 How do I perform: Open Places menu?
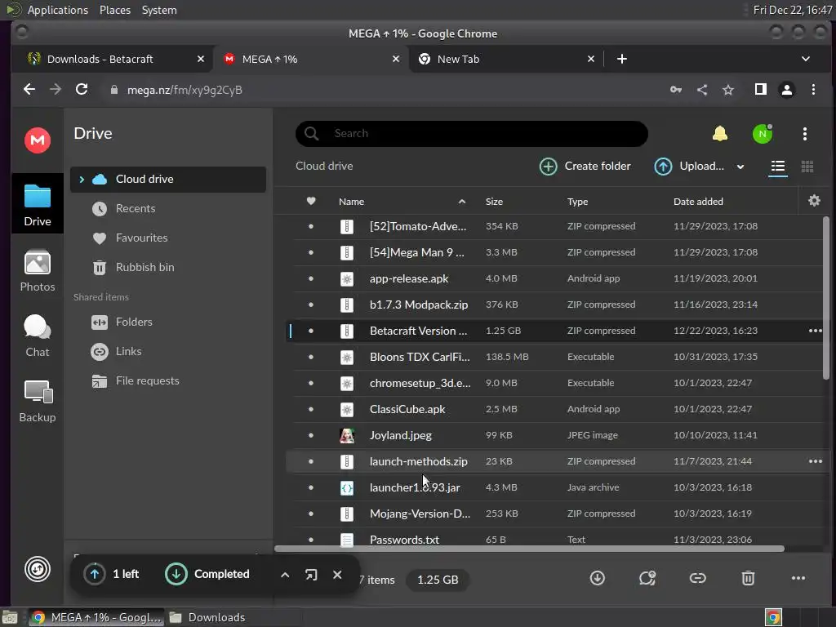114,10
